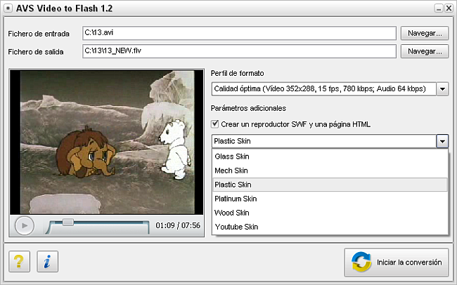Click the yellow question mark help icon
Viewport: 457px width, 285px height.
click(x=19, y=261)
